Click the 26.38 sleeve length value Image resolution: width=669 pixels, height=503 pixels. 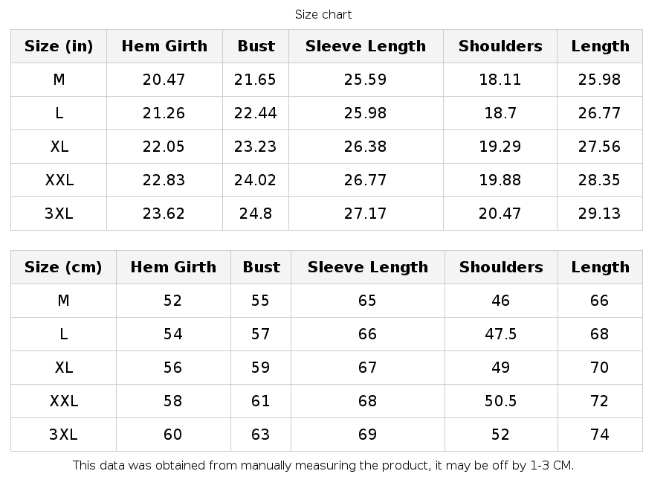pos(366,147)
